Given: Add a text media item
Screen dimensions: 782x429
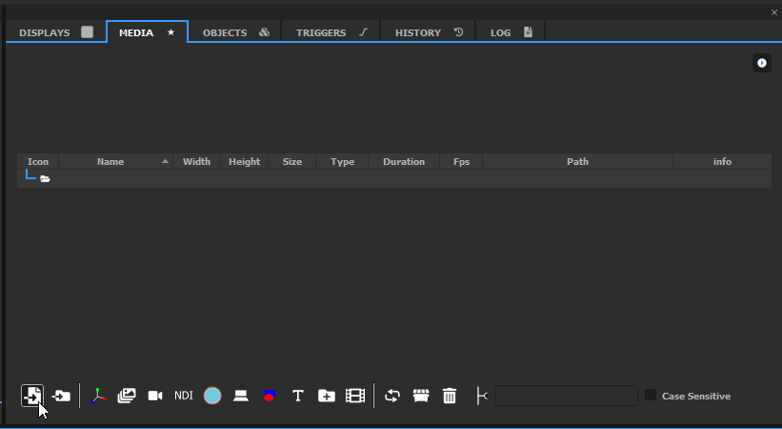Looking at the screenshot, I should pyautogui.click(x=297, y=396).
